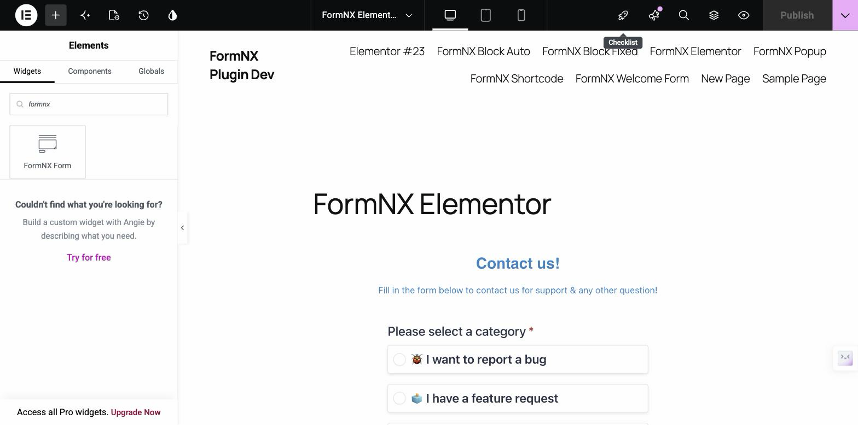Select 'I want to report a bug' radio
The height and width of the screenshot is (425, 858).
[x=399, y=359]
